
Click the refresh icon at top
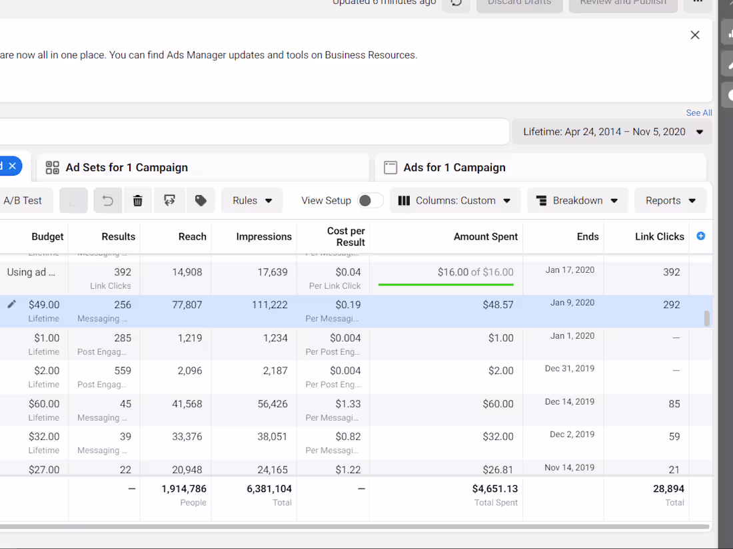point(456,3)
